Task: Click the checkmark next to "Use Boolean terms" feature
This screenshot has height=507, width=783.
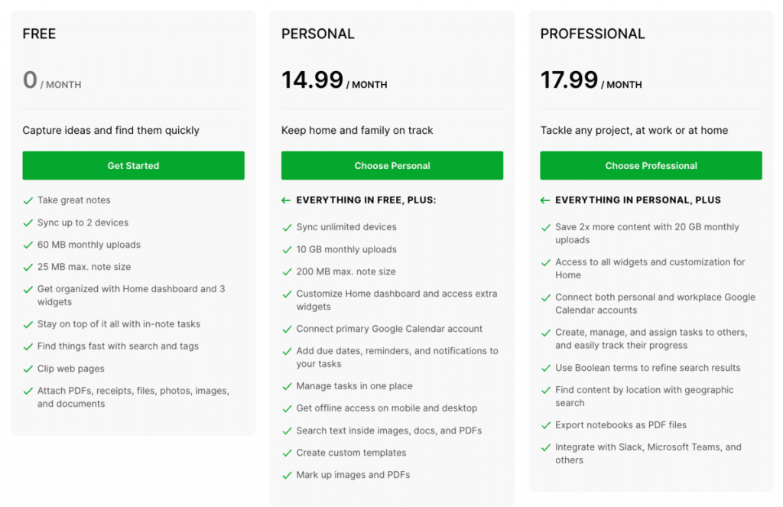Action: 546,368
